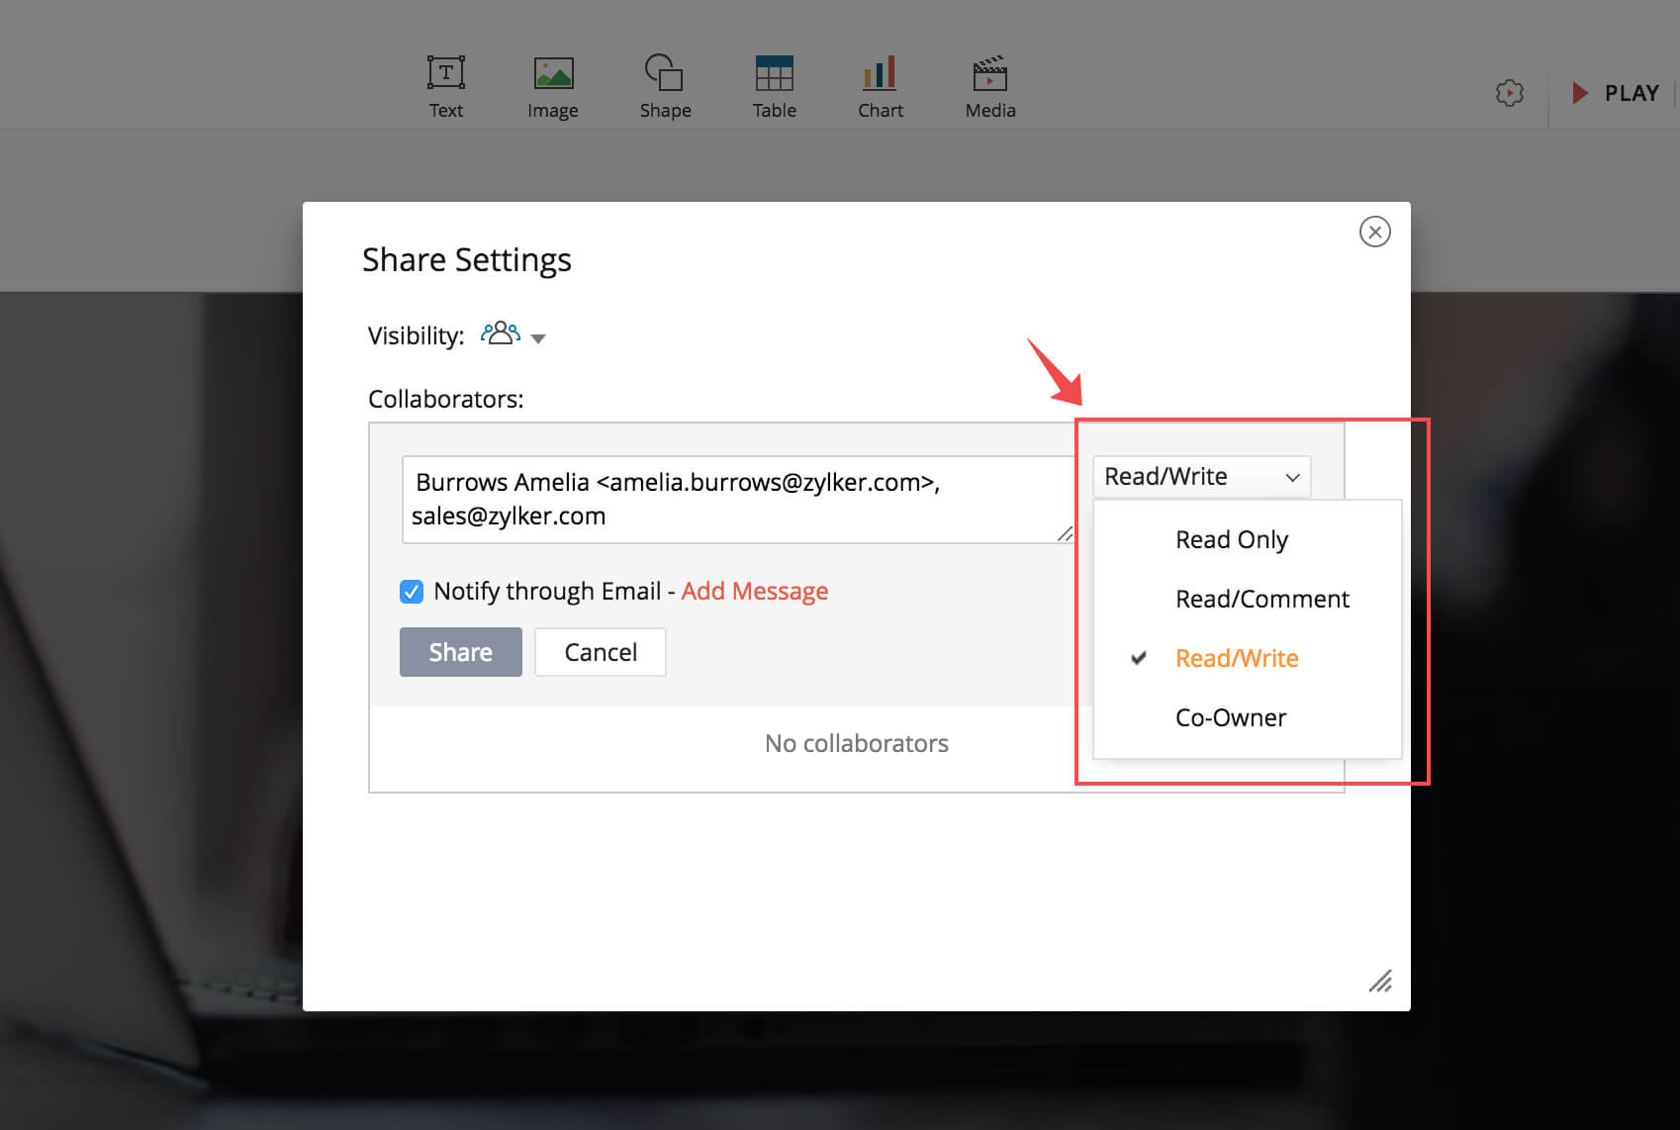Image resolution: width=1680 pixels, height=1130 pixels.
Task: Click the Share button
Action: [x=461, y=652]
